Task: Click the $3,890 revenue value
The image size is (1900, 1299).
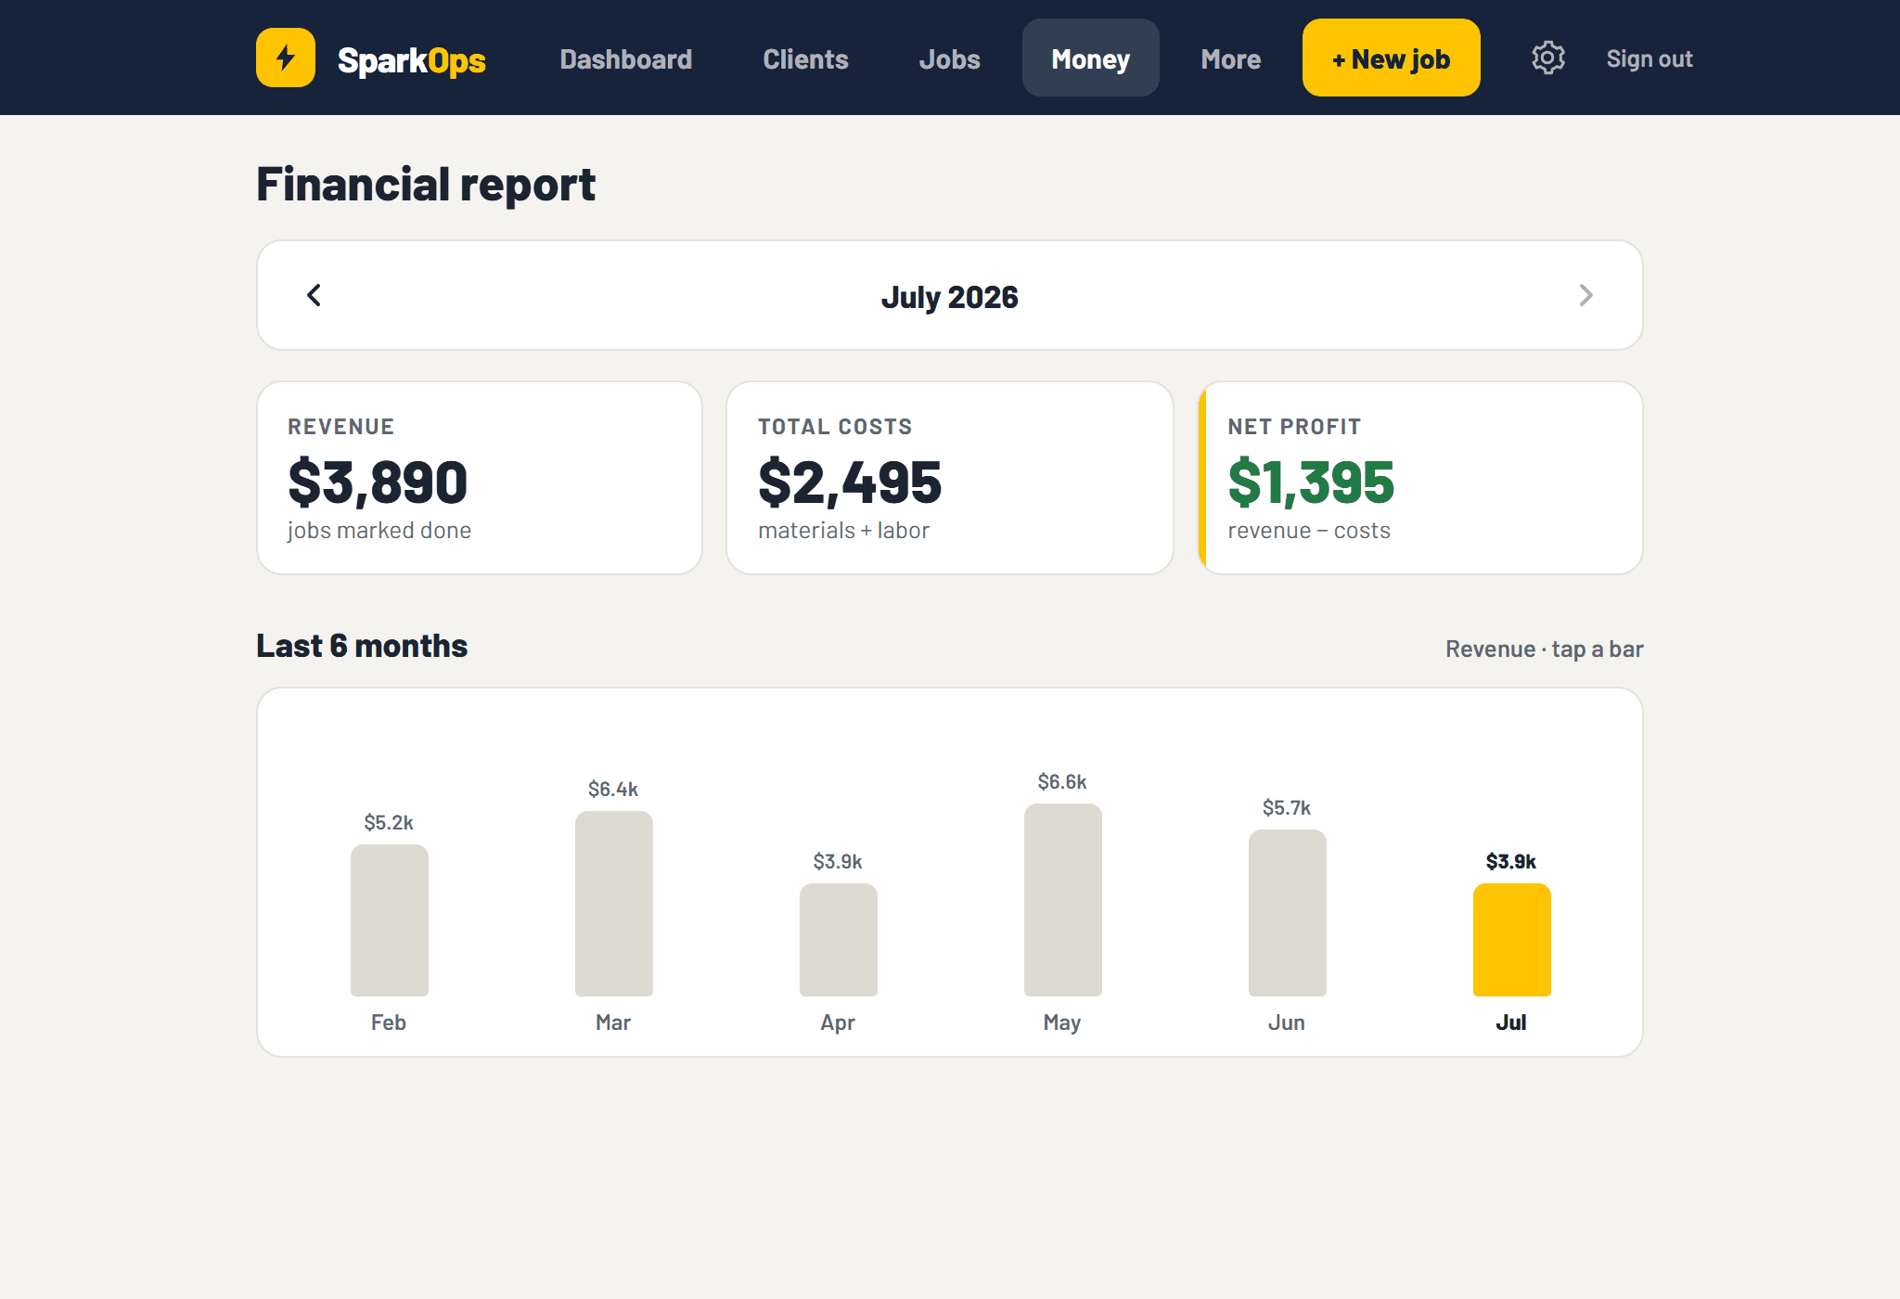Action: tap(378, 482)
